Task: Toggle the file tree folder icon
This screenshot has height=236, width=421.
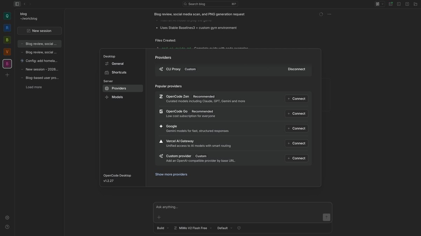Action: click(x=416, y=4)
